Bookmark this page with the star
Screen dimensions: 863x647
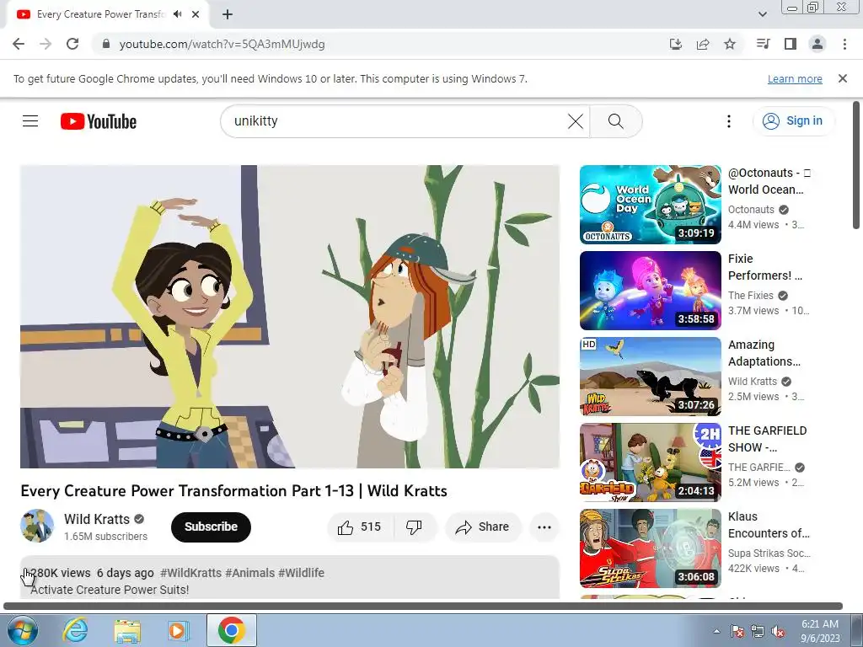(x=730, y=44)
